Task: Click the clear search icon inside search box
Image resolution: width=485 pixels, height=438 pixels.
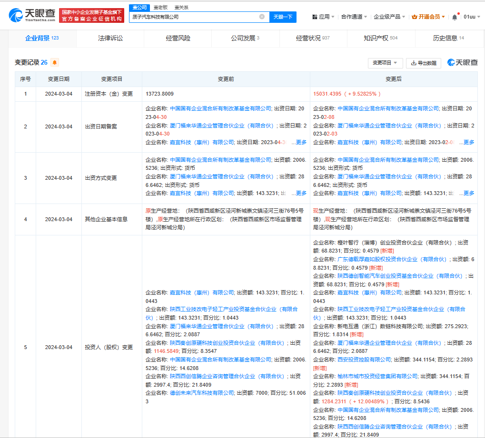Action: 261,17
